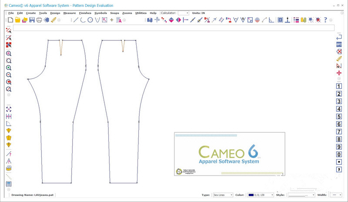The image size is (348, 202).
Task: Save the drawing with the floppy disk icon
Action: pos(32,20)
